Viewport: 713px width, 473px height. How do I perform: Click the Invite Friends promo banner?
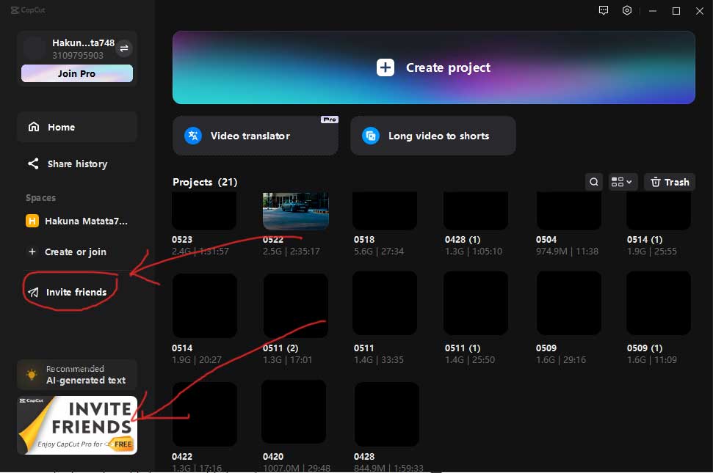76,425
